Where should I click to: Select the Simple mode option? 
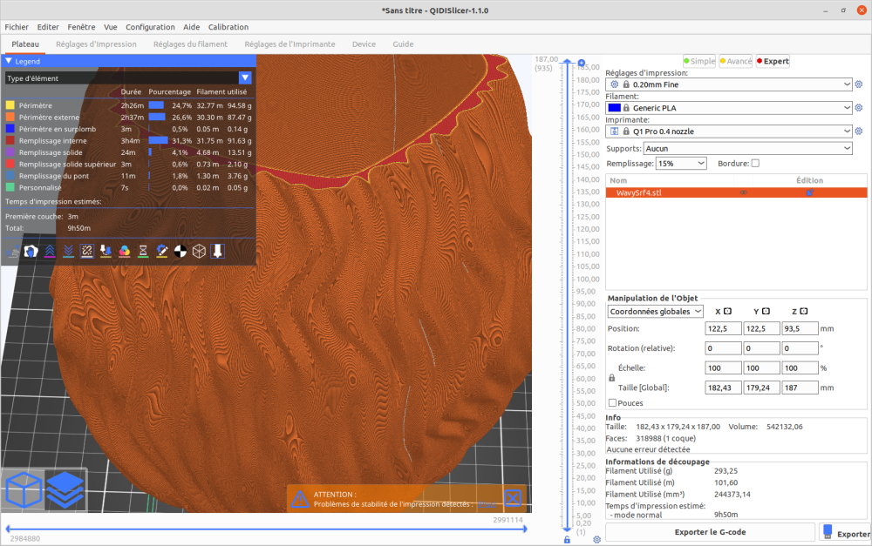[x=699, y=61]
